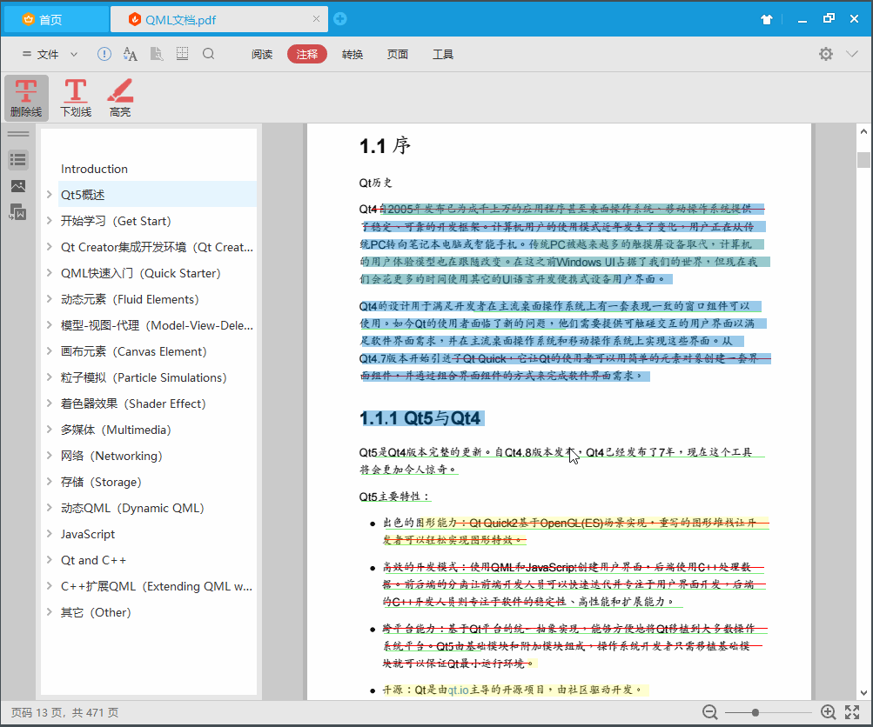Click the scrollbar down arrow
This screenshot has width=873, height=727.
tap(863, 693)
